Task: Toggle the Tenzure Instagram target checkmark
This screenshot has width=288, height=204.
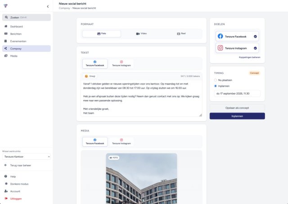Action: click(255, 48)
